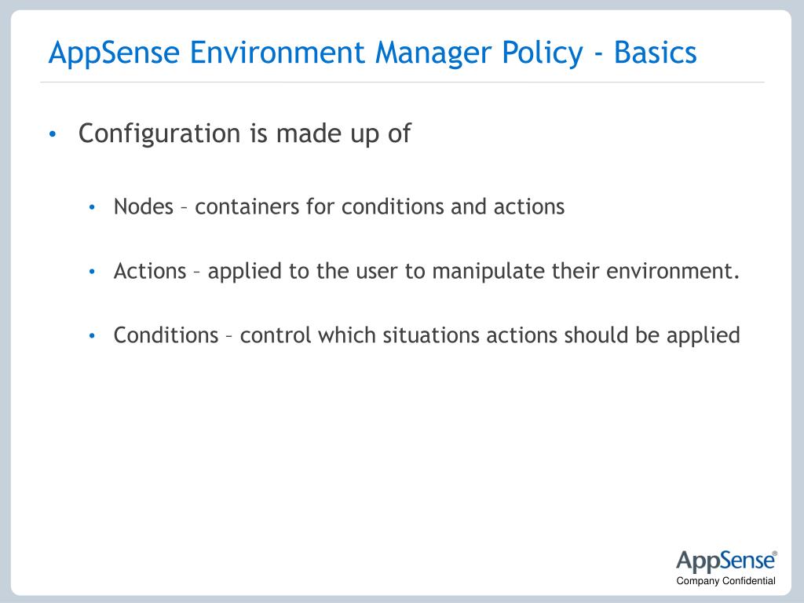This screenshot has width=804, height=603.
Task: Click the registered trademark symbol on the logo
Action: (775, 554)
